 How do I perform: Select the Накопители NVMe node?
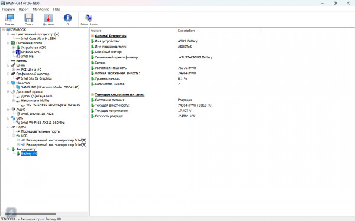point(35,100)
